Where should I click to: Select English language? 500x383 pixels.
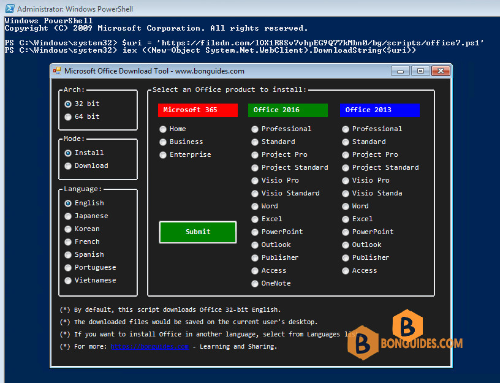tap(84, 203)
